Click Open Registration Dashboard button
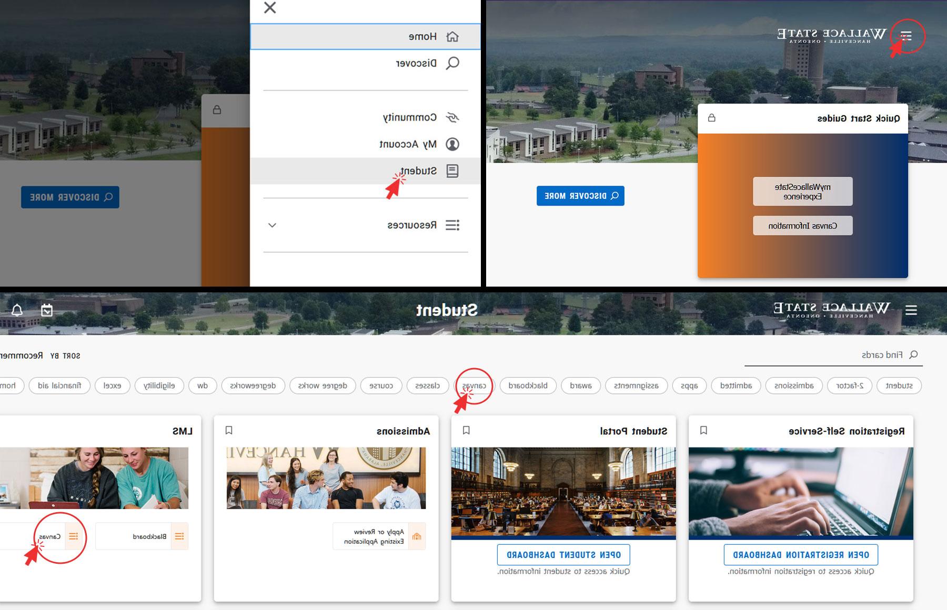The image size is (947, 610). [x=801, y=555]
